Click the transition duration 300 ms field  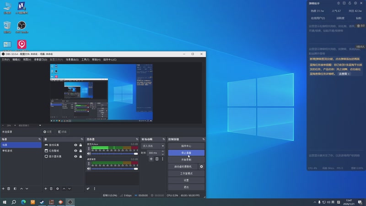pyautogui.click(x=154, y=153)
